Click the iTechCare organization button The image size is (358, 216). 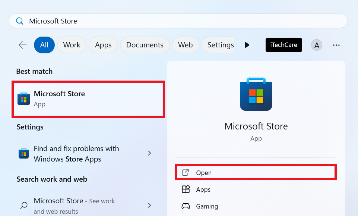[x=284, y=45]
